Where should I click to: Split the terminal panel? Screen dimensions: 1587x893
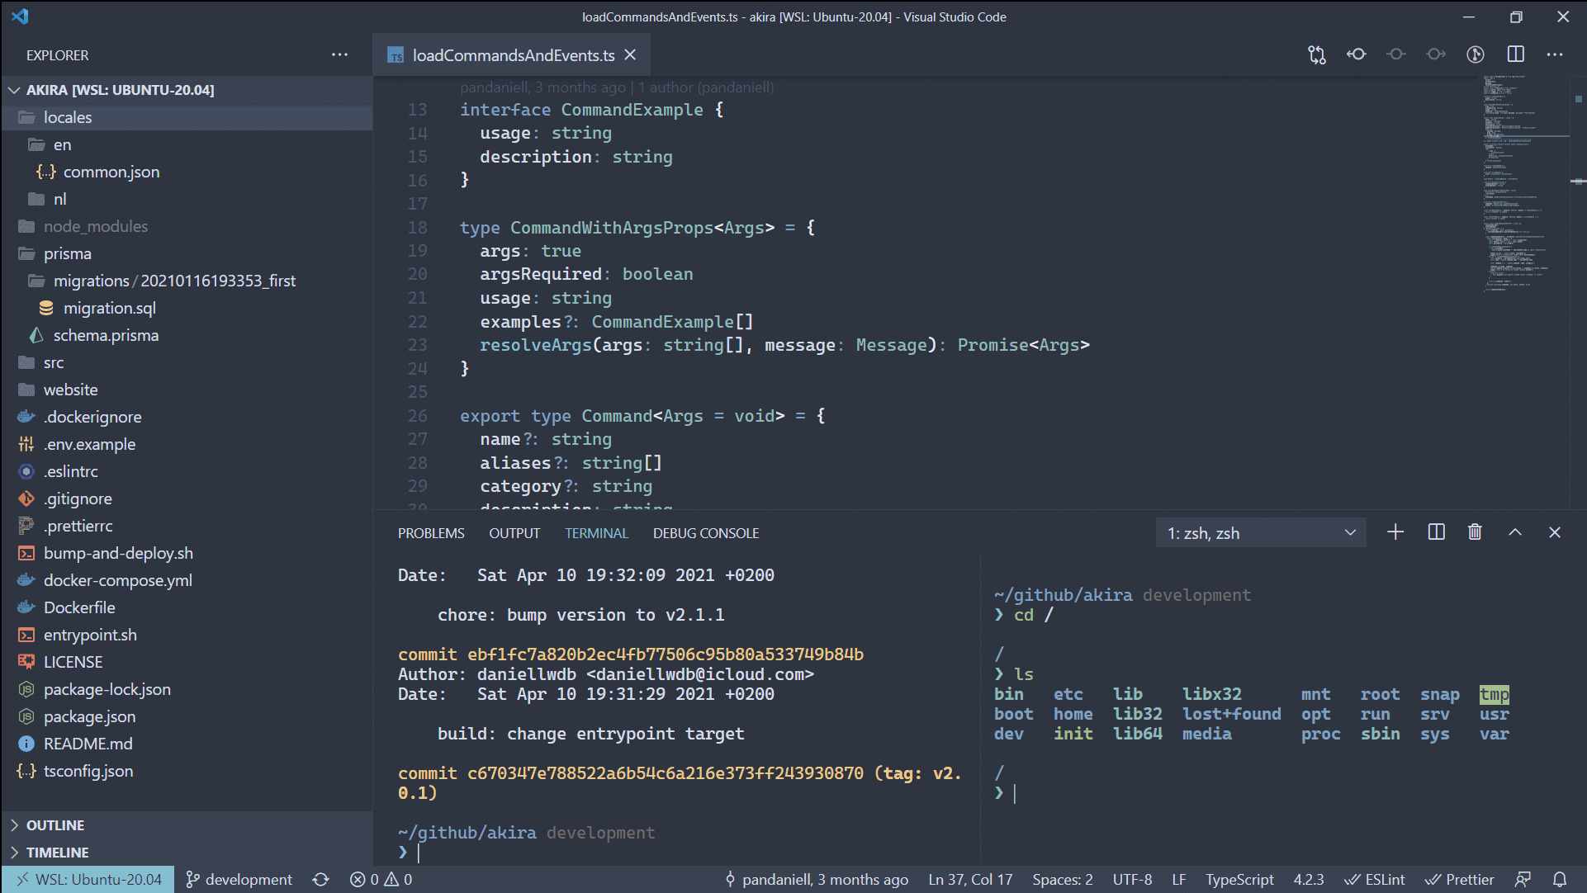tap(1436, 532)
